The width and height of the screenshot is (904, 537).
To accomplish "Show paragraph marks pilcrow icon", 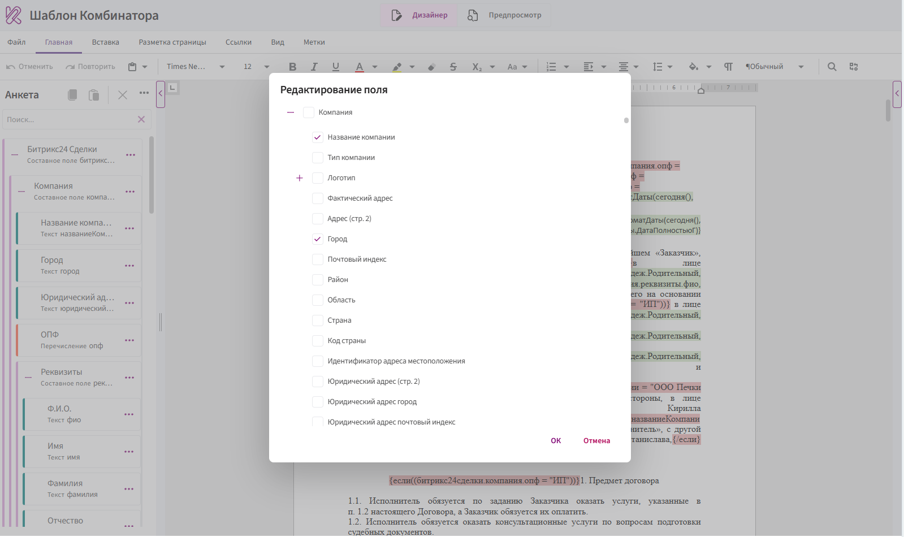I will point(728,67).
